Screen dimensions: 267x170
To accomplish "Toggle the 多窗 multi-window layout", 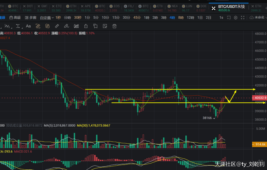I will pos(30,18).
